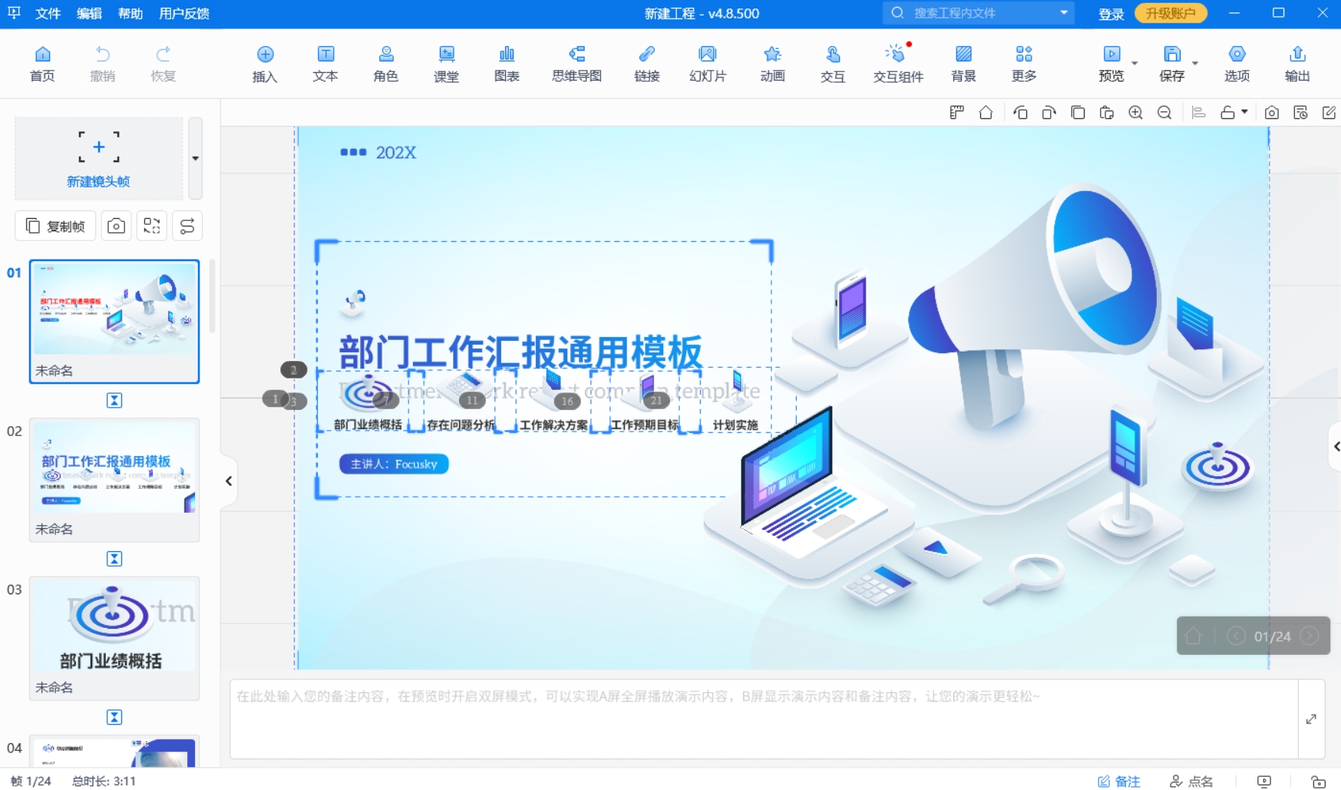Open the 文件 menu
Viewport: 1341px width, 790px height.
pyautogui.click(x=48, y=13)
